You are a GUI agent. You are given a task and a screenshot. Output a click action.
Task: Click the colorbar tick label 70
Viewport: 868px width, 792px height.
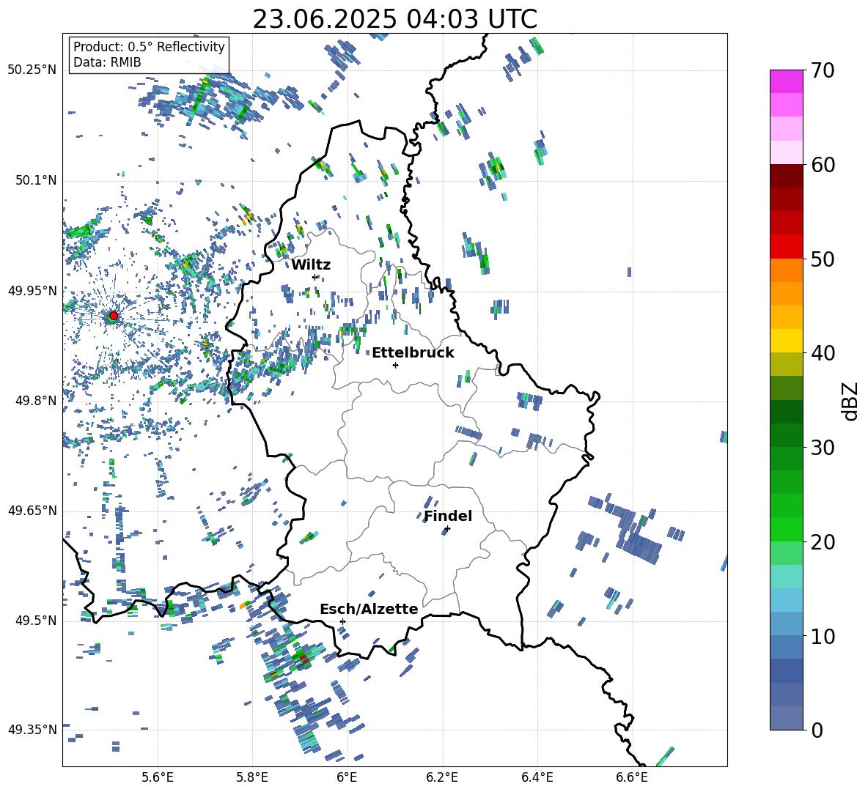(x=823, y=70)
